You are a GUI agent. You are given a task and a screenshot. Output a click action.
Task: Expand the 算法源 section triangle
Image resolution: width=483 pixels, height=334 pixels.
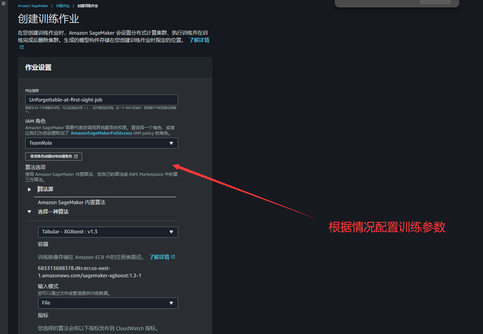[29, 189]
